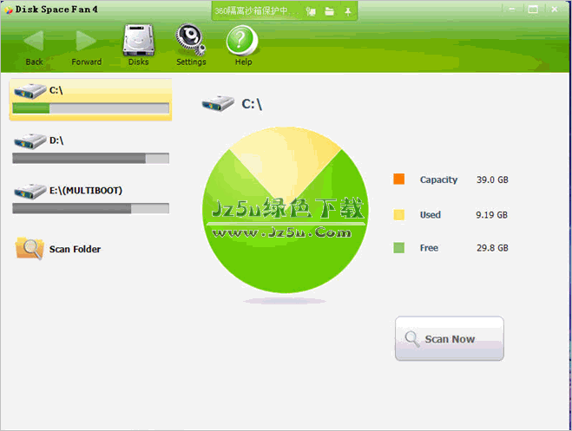
Task: Click the Free value 29.8 GB
Action: coord(492,248)
